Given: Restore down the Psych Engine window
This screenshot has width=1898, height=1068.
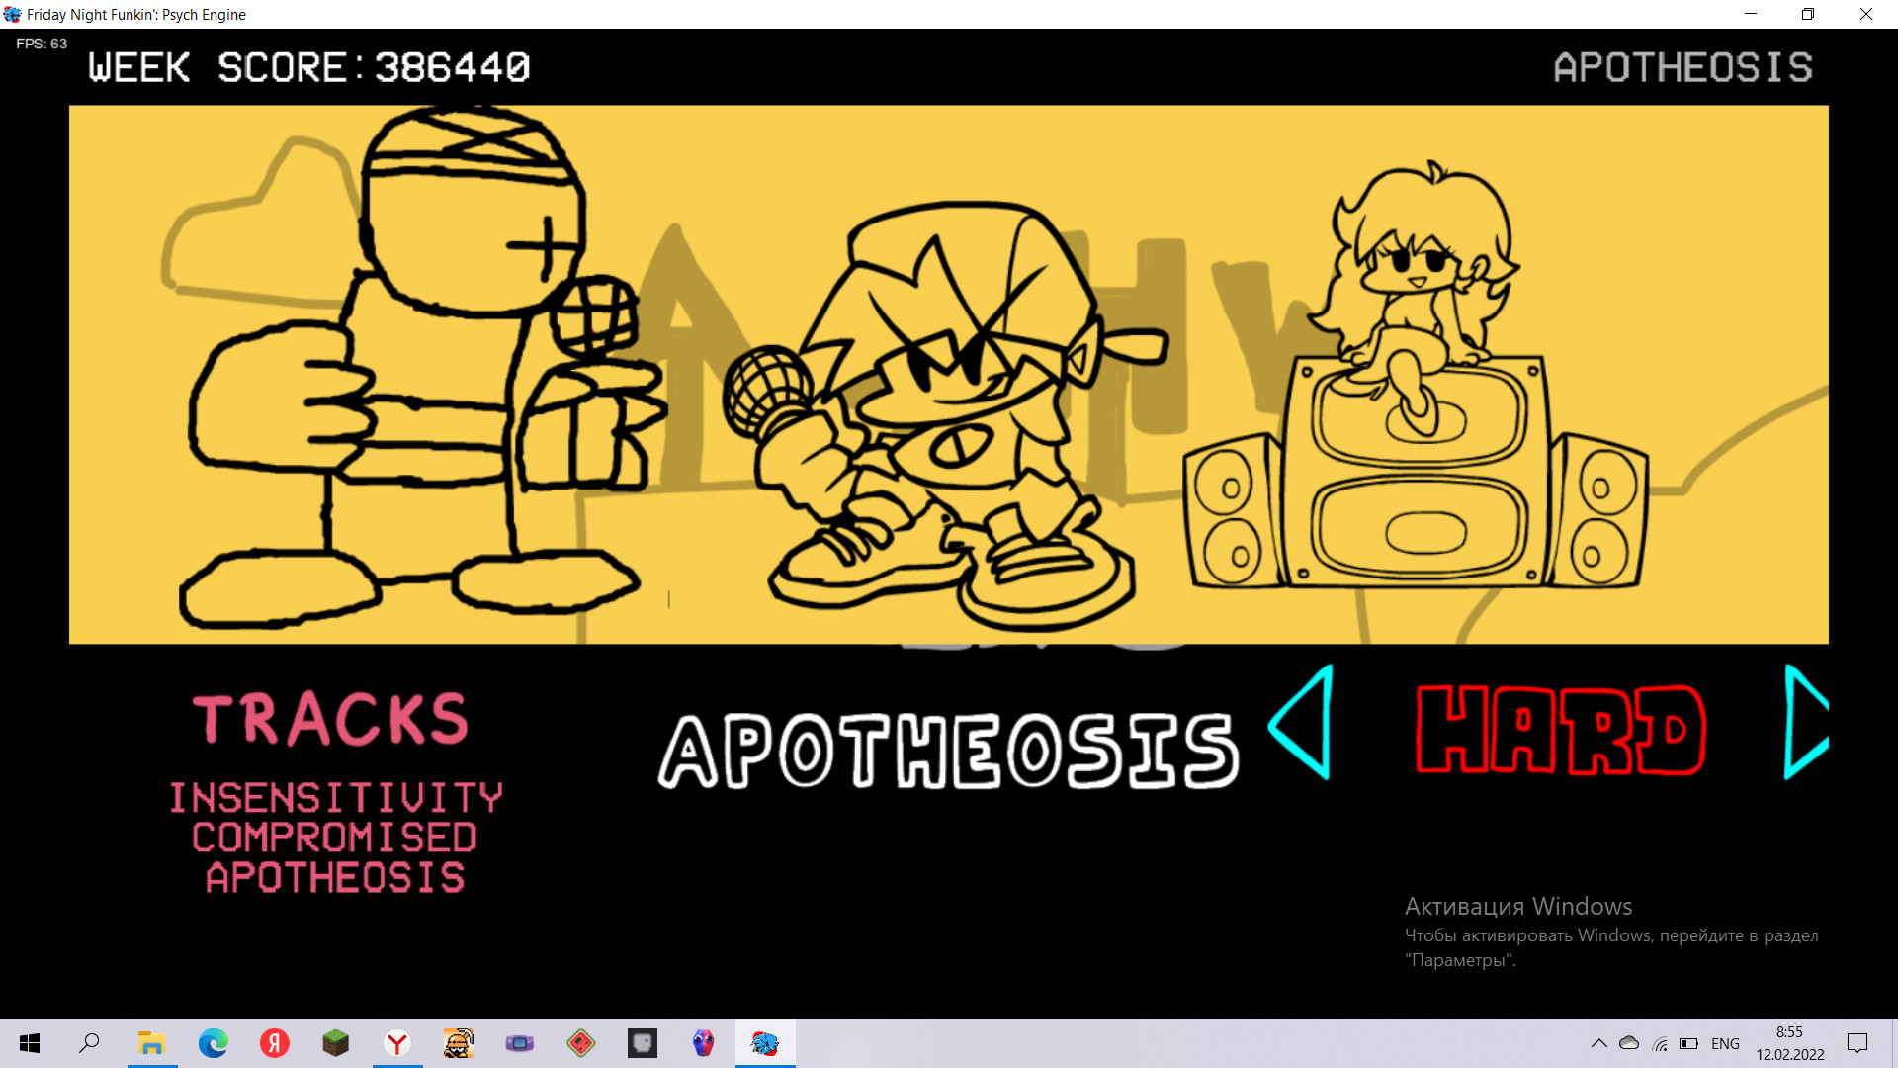Looking at the screenshot, I should pyautogui.click(x=1808, y=14).
